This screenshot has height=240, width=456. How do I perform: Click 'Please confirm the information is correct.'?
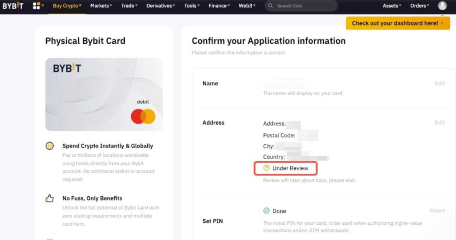pyautogui.click(x=239, y=53)
